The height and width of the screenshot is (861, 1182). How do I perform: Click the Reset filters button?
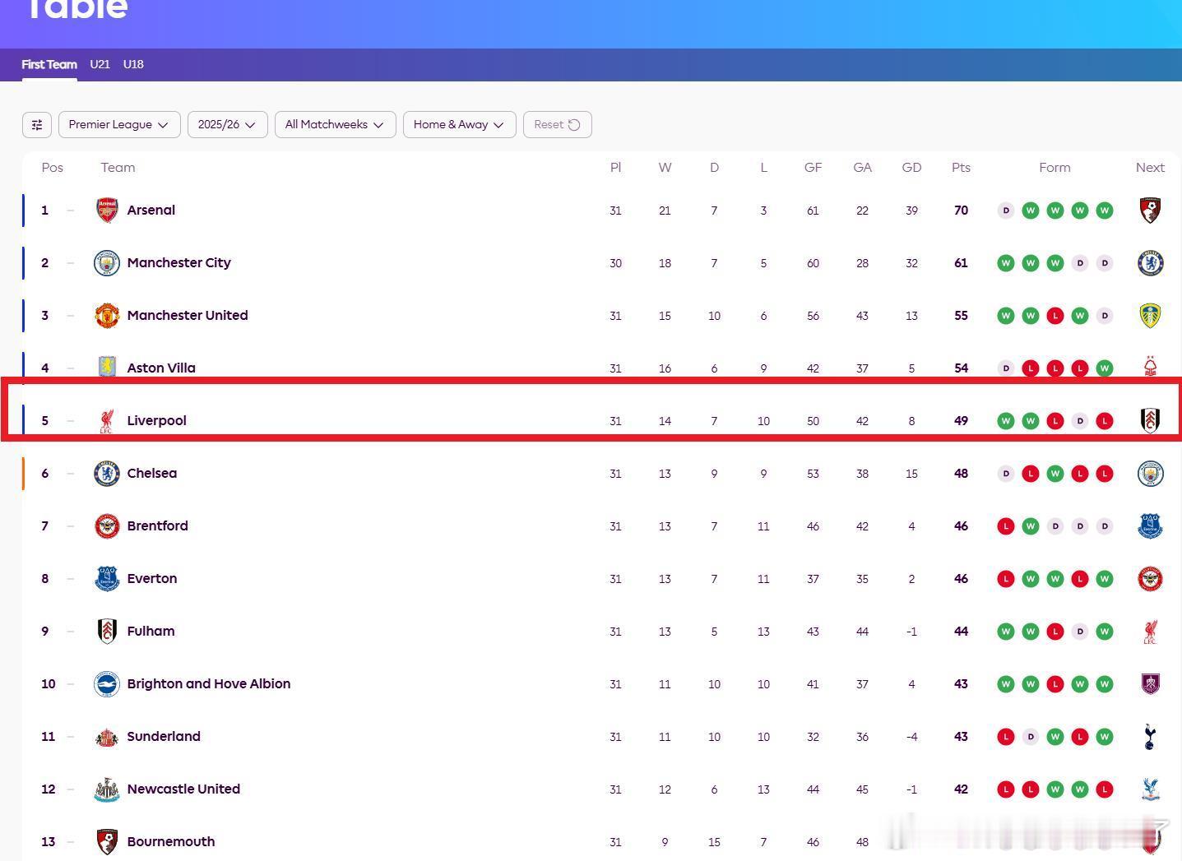(558, 125)
